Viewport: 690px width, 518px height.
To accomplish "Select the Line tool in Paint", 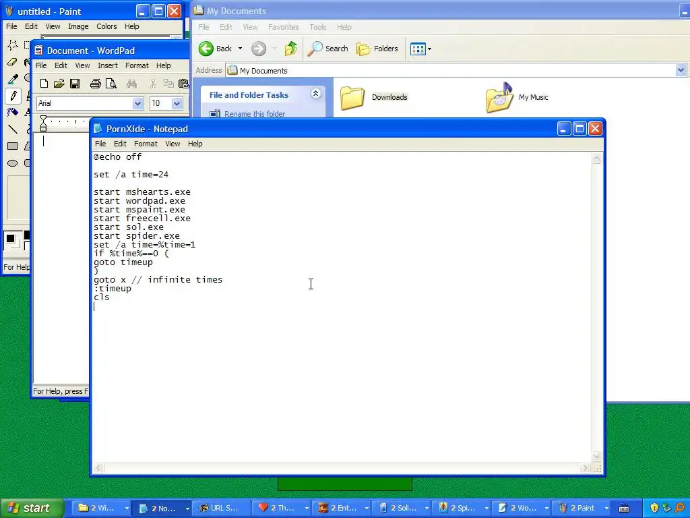I will pyautogui.click(x=12, y=129).
